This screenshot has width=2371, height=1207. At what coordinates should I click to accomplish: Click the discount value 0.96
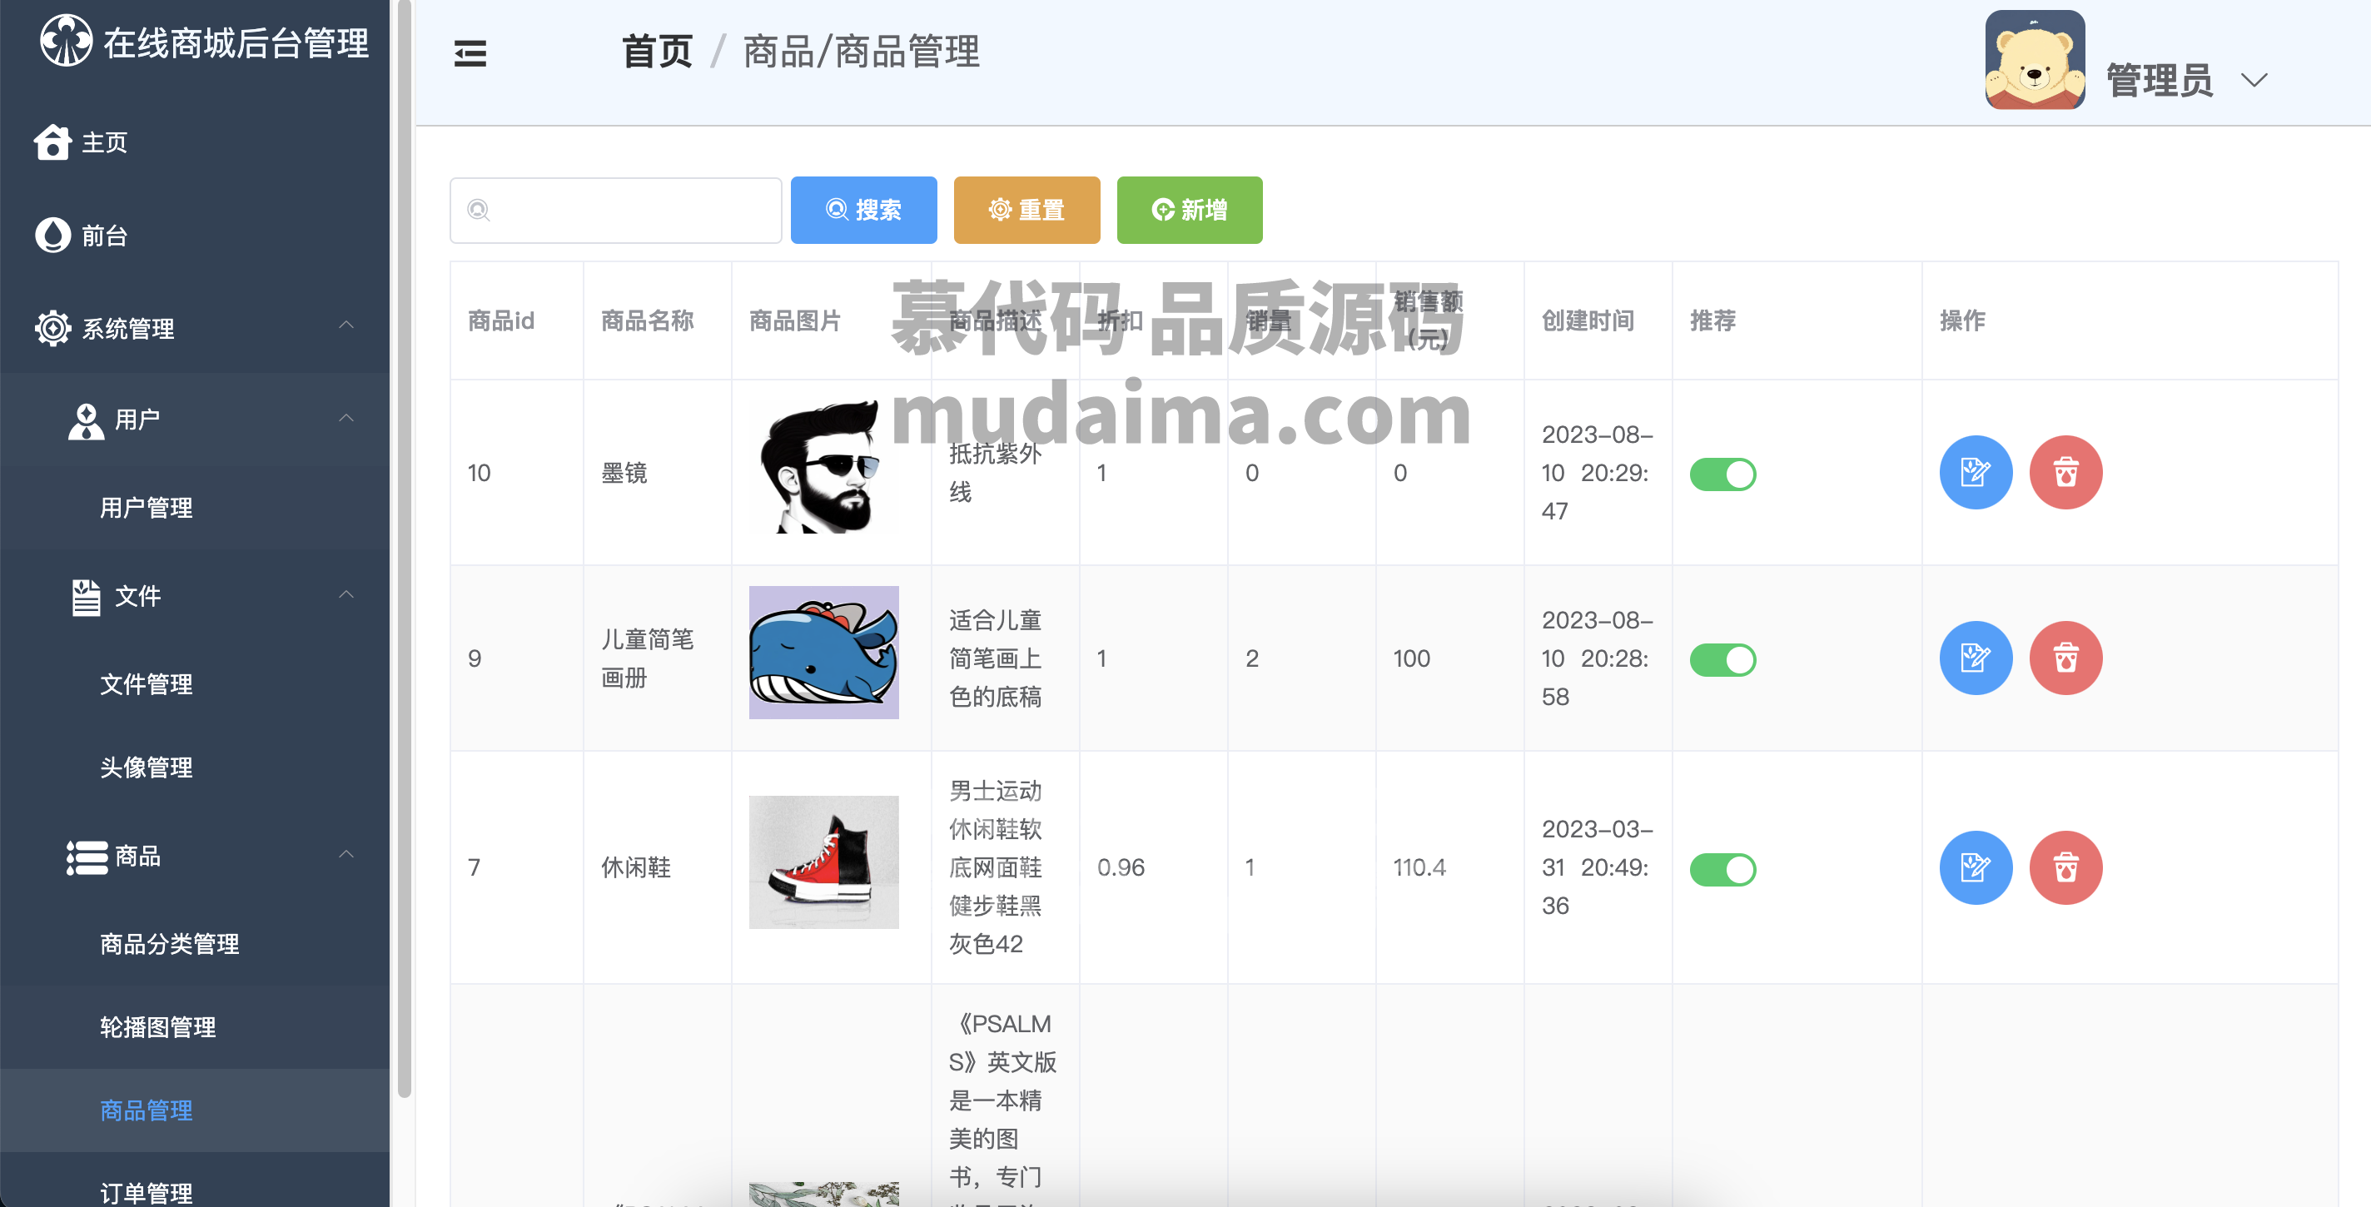tap(1121, 867)
